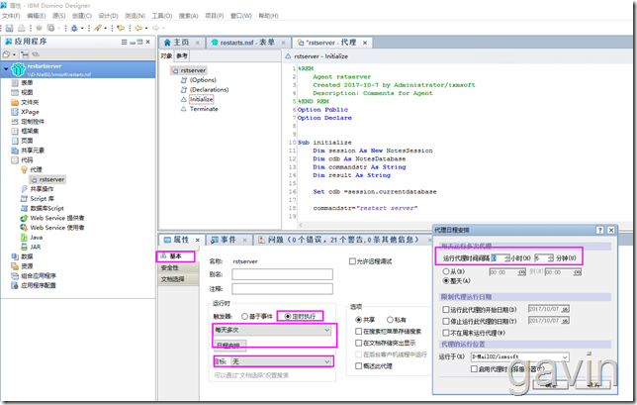
Task: Switch to restarts.nsf - 表单 tab
Action: point(248,43)
